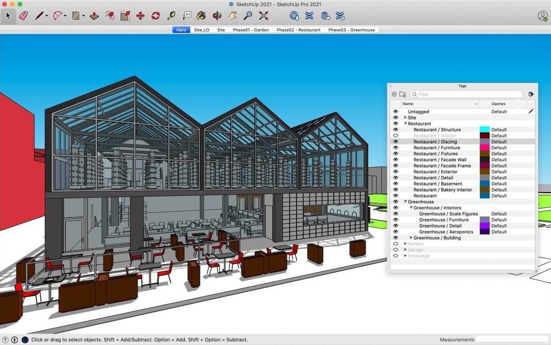Click the Greenhouse / Detail color swatch
Image resolution: width=551 pixels, height=345 pixels.
[485, 226]
